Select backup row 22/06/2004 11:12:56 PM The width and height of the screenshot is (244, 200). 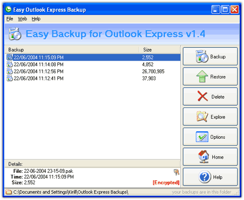point(93,71)
